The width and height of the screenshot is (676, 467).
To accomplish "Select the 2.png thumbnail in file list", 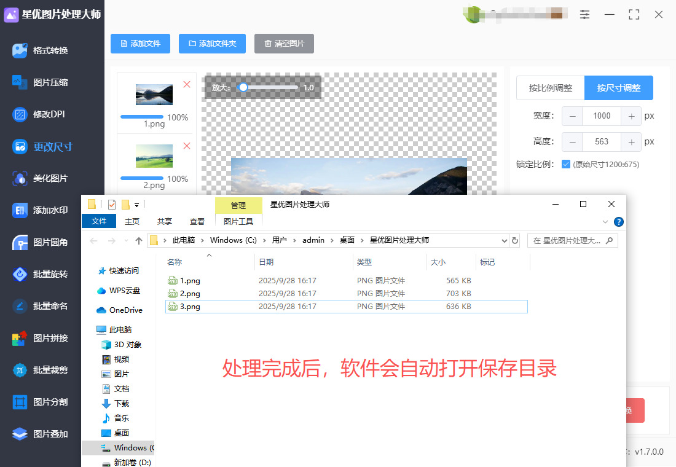I will (154, 156).
